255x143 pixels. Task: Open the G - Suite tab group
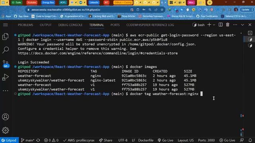coord(17,2)
